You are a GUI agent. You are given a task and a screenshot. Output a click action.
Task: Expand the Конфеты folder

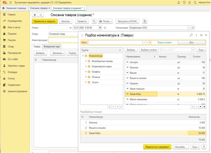pyautogui.click(x=86, y=72)
